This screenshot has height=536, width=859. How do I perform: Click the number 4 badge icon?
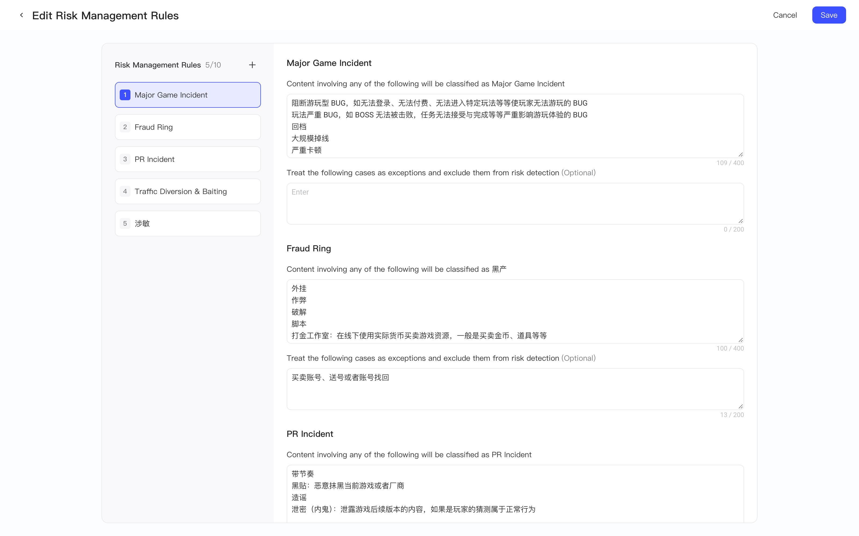click(125, 191)
